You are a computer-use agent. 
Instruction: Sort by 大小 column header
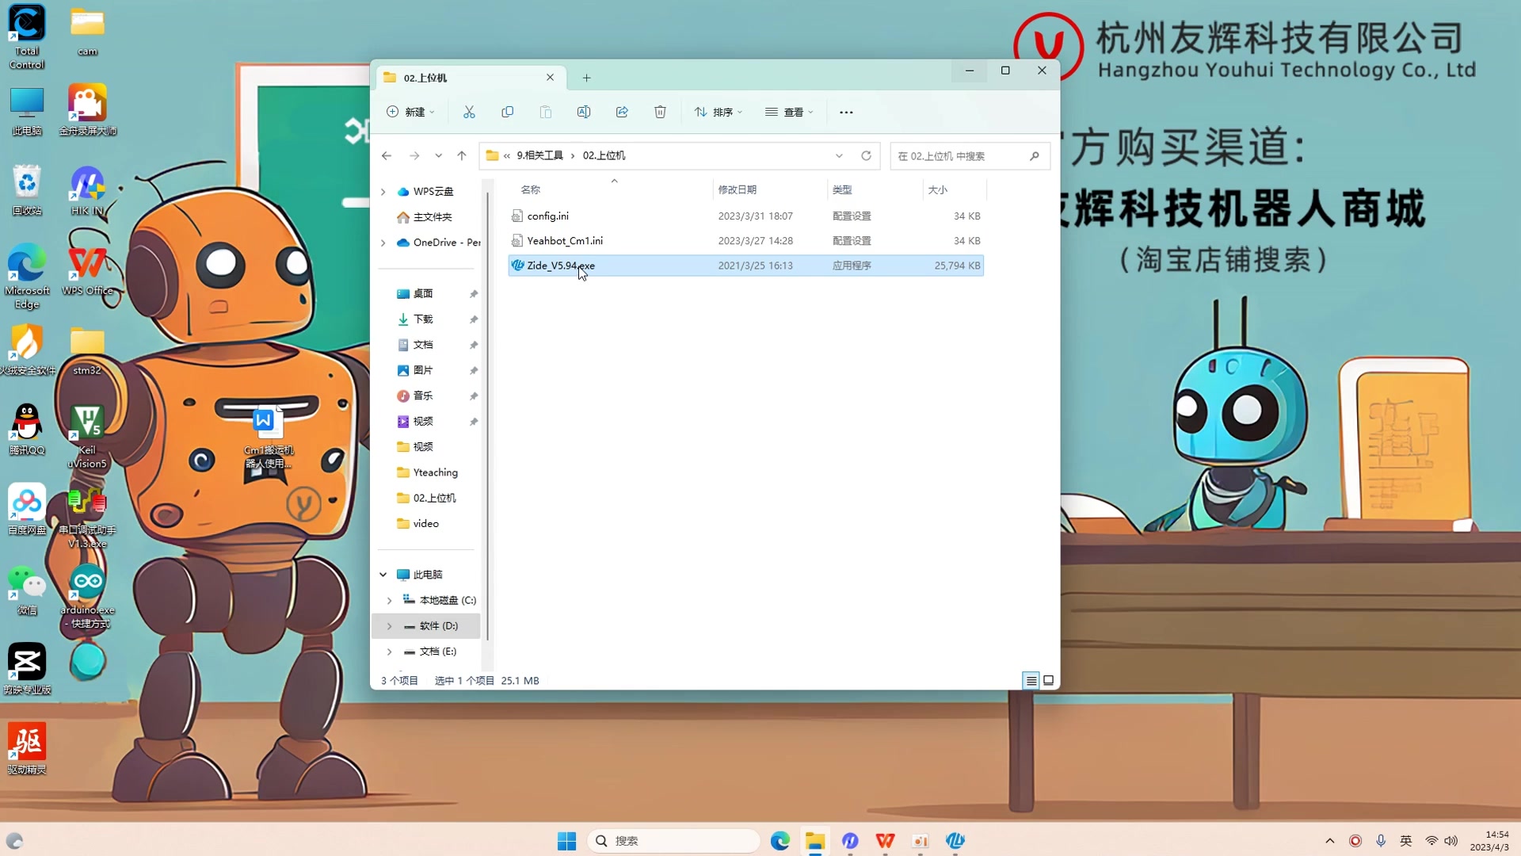[x=938, y=189]
